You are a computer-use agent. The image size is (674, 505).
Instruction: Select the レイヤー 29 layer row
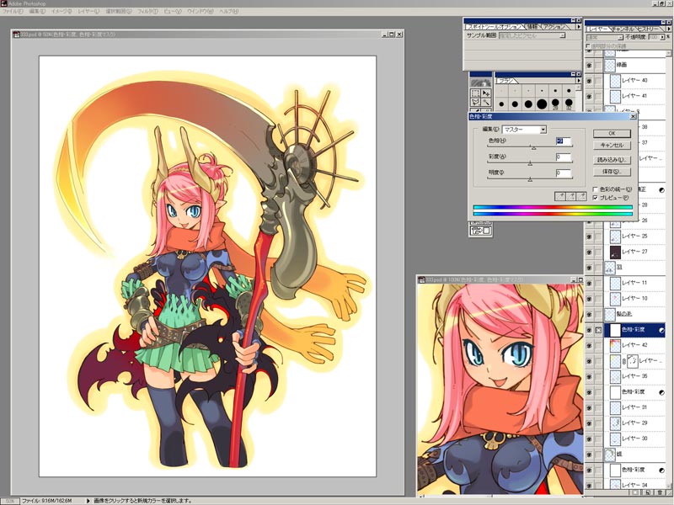(634, 423)
